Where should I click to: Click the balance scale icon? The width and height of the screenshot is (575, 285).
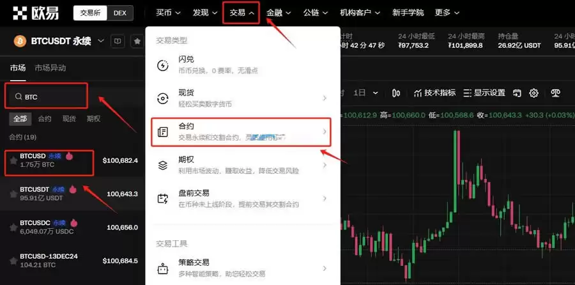click(556, 93)
